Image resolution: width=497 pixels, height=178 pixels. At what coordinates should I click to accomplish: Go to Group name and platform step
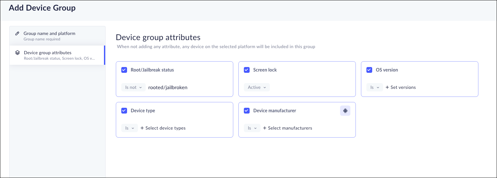[49, 36]
